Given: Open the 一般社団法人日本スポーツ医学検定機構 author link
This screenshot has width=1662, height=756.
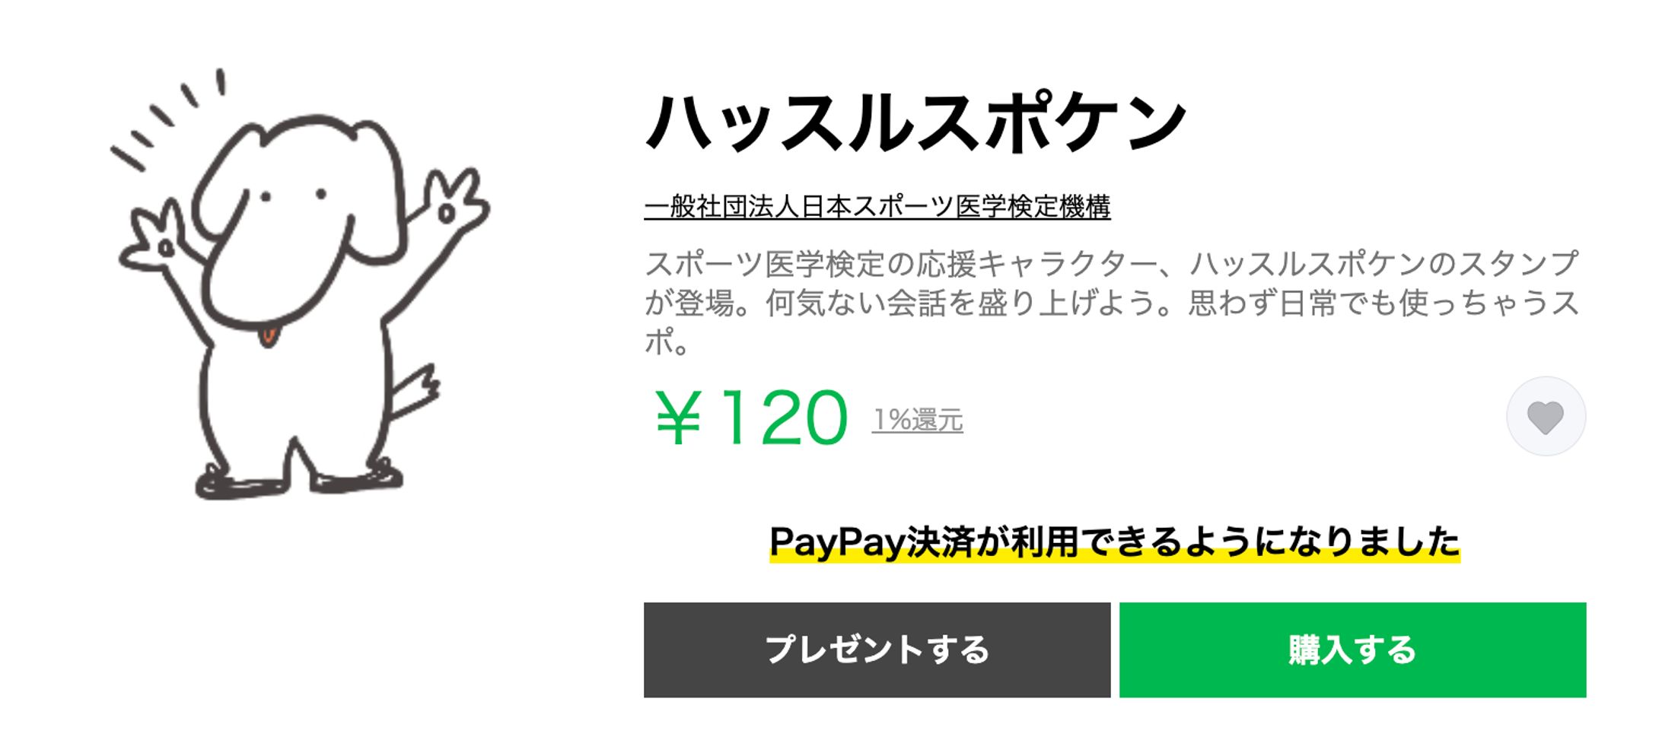Looking at the screenshot, I should pyautogui.click(x=877, y=207).
